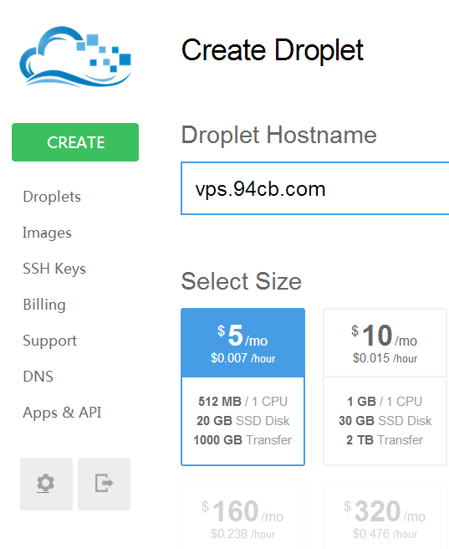
Task: Go to Images in sidebar
Action: coord(47,233)
